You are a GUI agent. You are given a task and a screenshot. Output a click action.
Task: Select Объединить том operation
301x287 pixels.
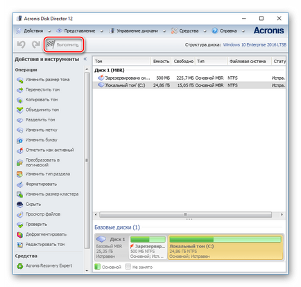(42, 110)
